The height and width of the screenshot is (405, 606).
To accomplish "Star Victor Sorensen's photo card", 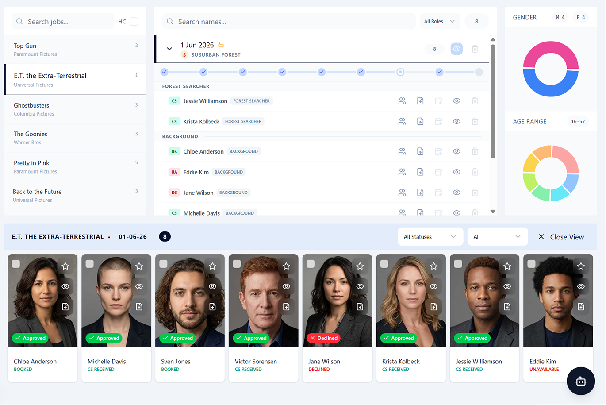I will [286, 266].
